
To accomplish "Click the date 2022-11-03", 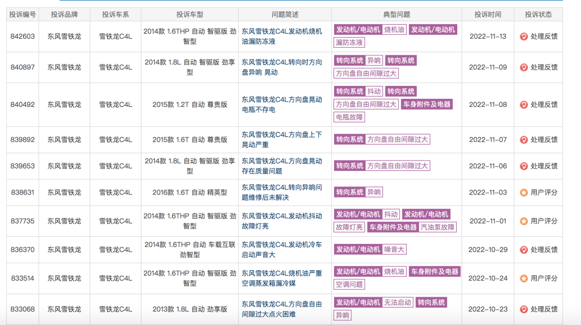I will (x=487, y=192).
